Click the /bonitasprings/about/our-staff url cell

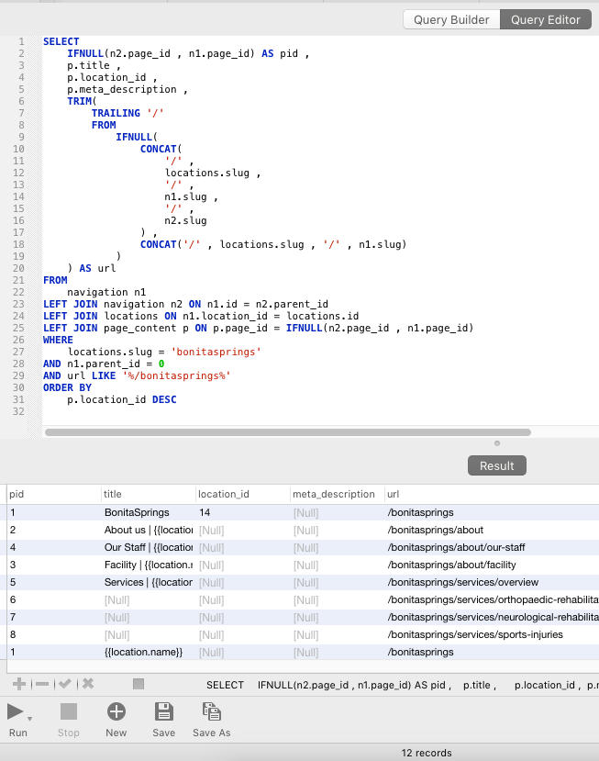pos(492,547)
